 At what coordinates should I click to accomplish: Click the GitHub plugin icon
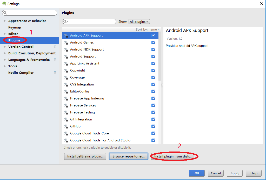tap(66, 126)
